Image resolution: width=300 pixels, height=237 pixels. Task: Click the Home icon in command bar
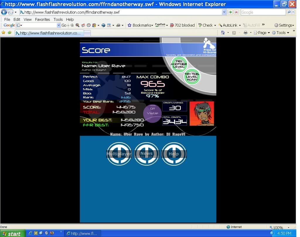pyautogui.click(x=223, y=33)
